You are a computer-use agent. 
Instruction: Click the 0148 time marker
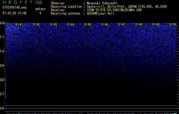[x=139, y=25]
